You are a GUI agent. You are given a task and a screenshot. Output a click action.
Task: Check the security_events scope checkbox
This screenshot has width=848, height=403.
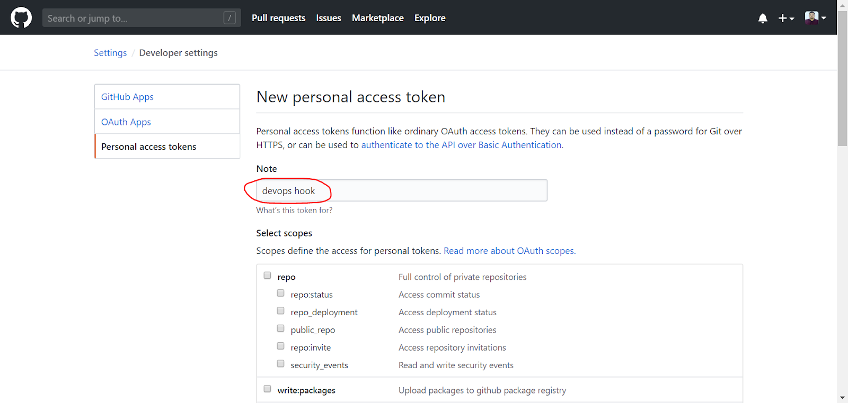pos(281,364)
